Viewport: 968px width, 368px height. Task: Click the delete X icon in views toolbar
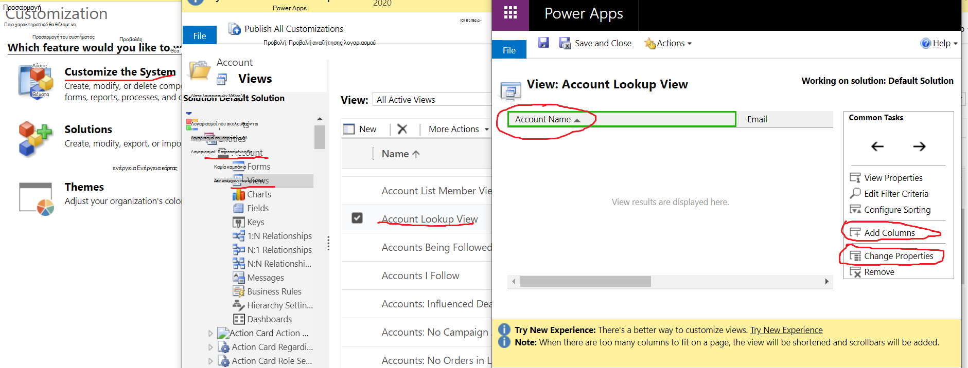click(402, 129)
